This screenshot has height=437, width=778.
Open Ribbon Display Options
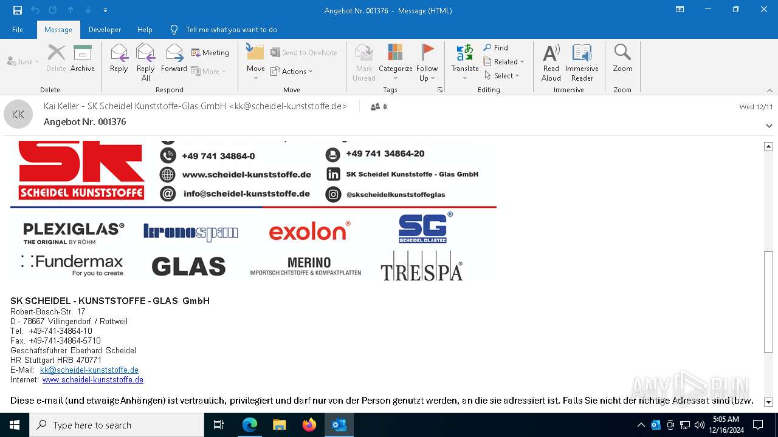click(680, 10)
